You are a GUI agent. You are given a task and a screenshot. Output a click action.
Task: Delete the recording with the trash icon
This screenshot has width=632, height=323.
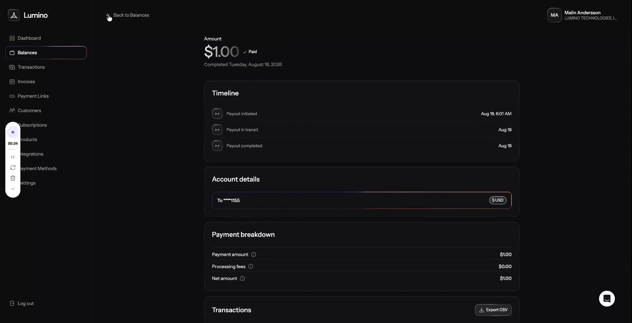pos(13,178)
